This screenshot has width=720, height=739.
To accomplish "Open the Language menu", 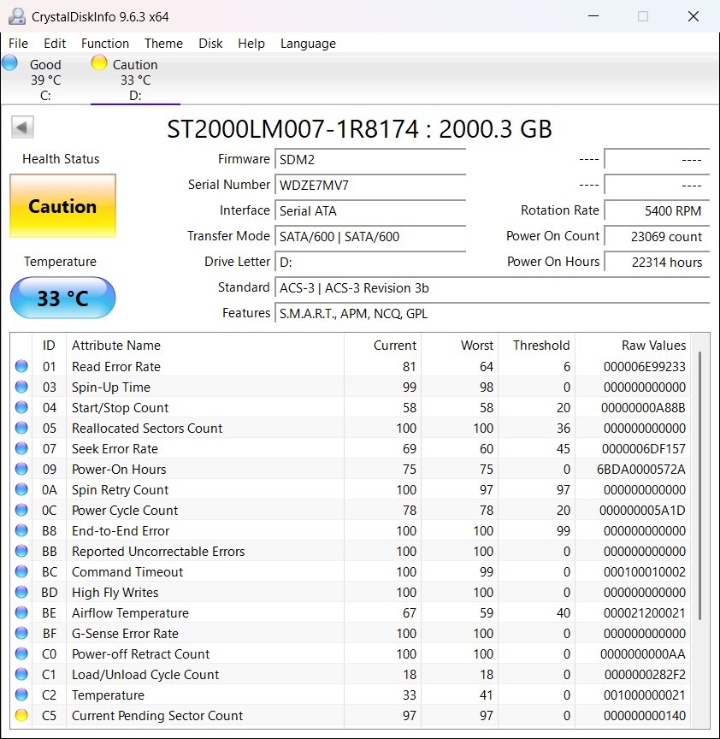I will click(x=307, y=43).
